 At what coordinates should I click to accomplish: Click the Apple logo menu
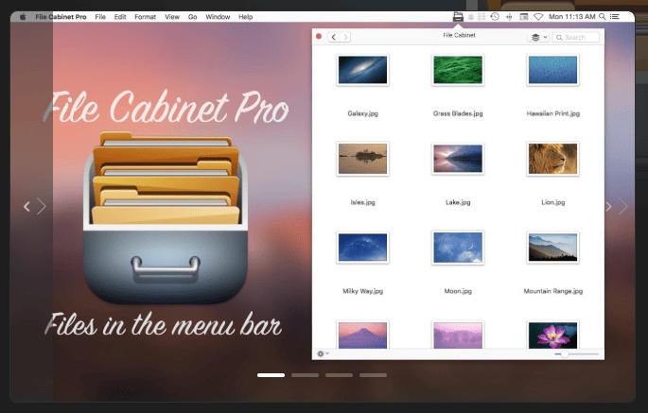pos(23,16)
